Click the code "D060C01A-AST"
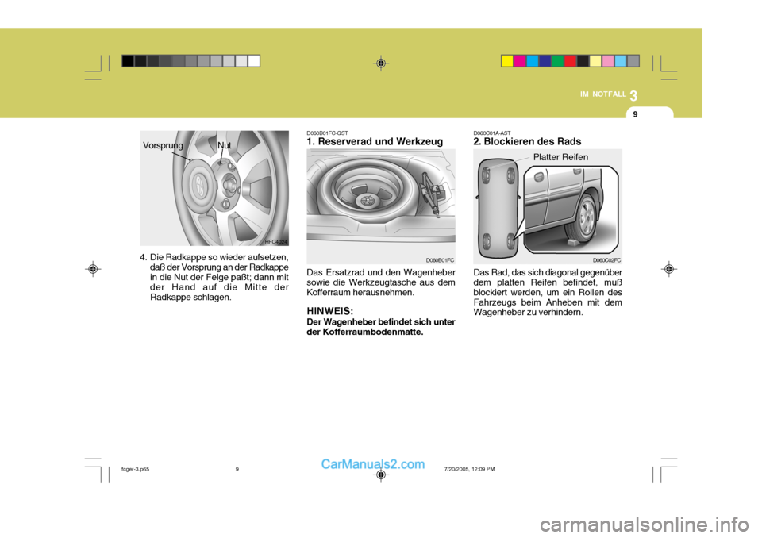The image size is (762, 538). tap(492, 133)
